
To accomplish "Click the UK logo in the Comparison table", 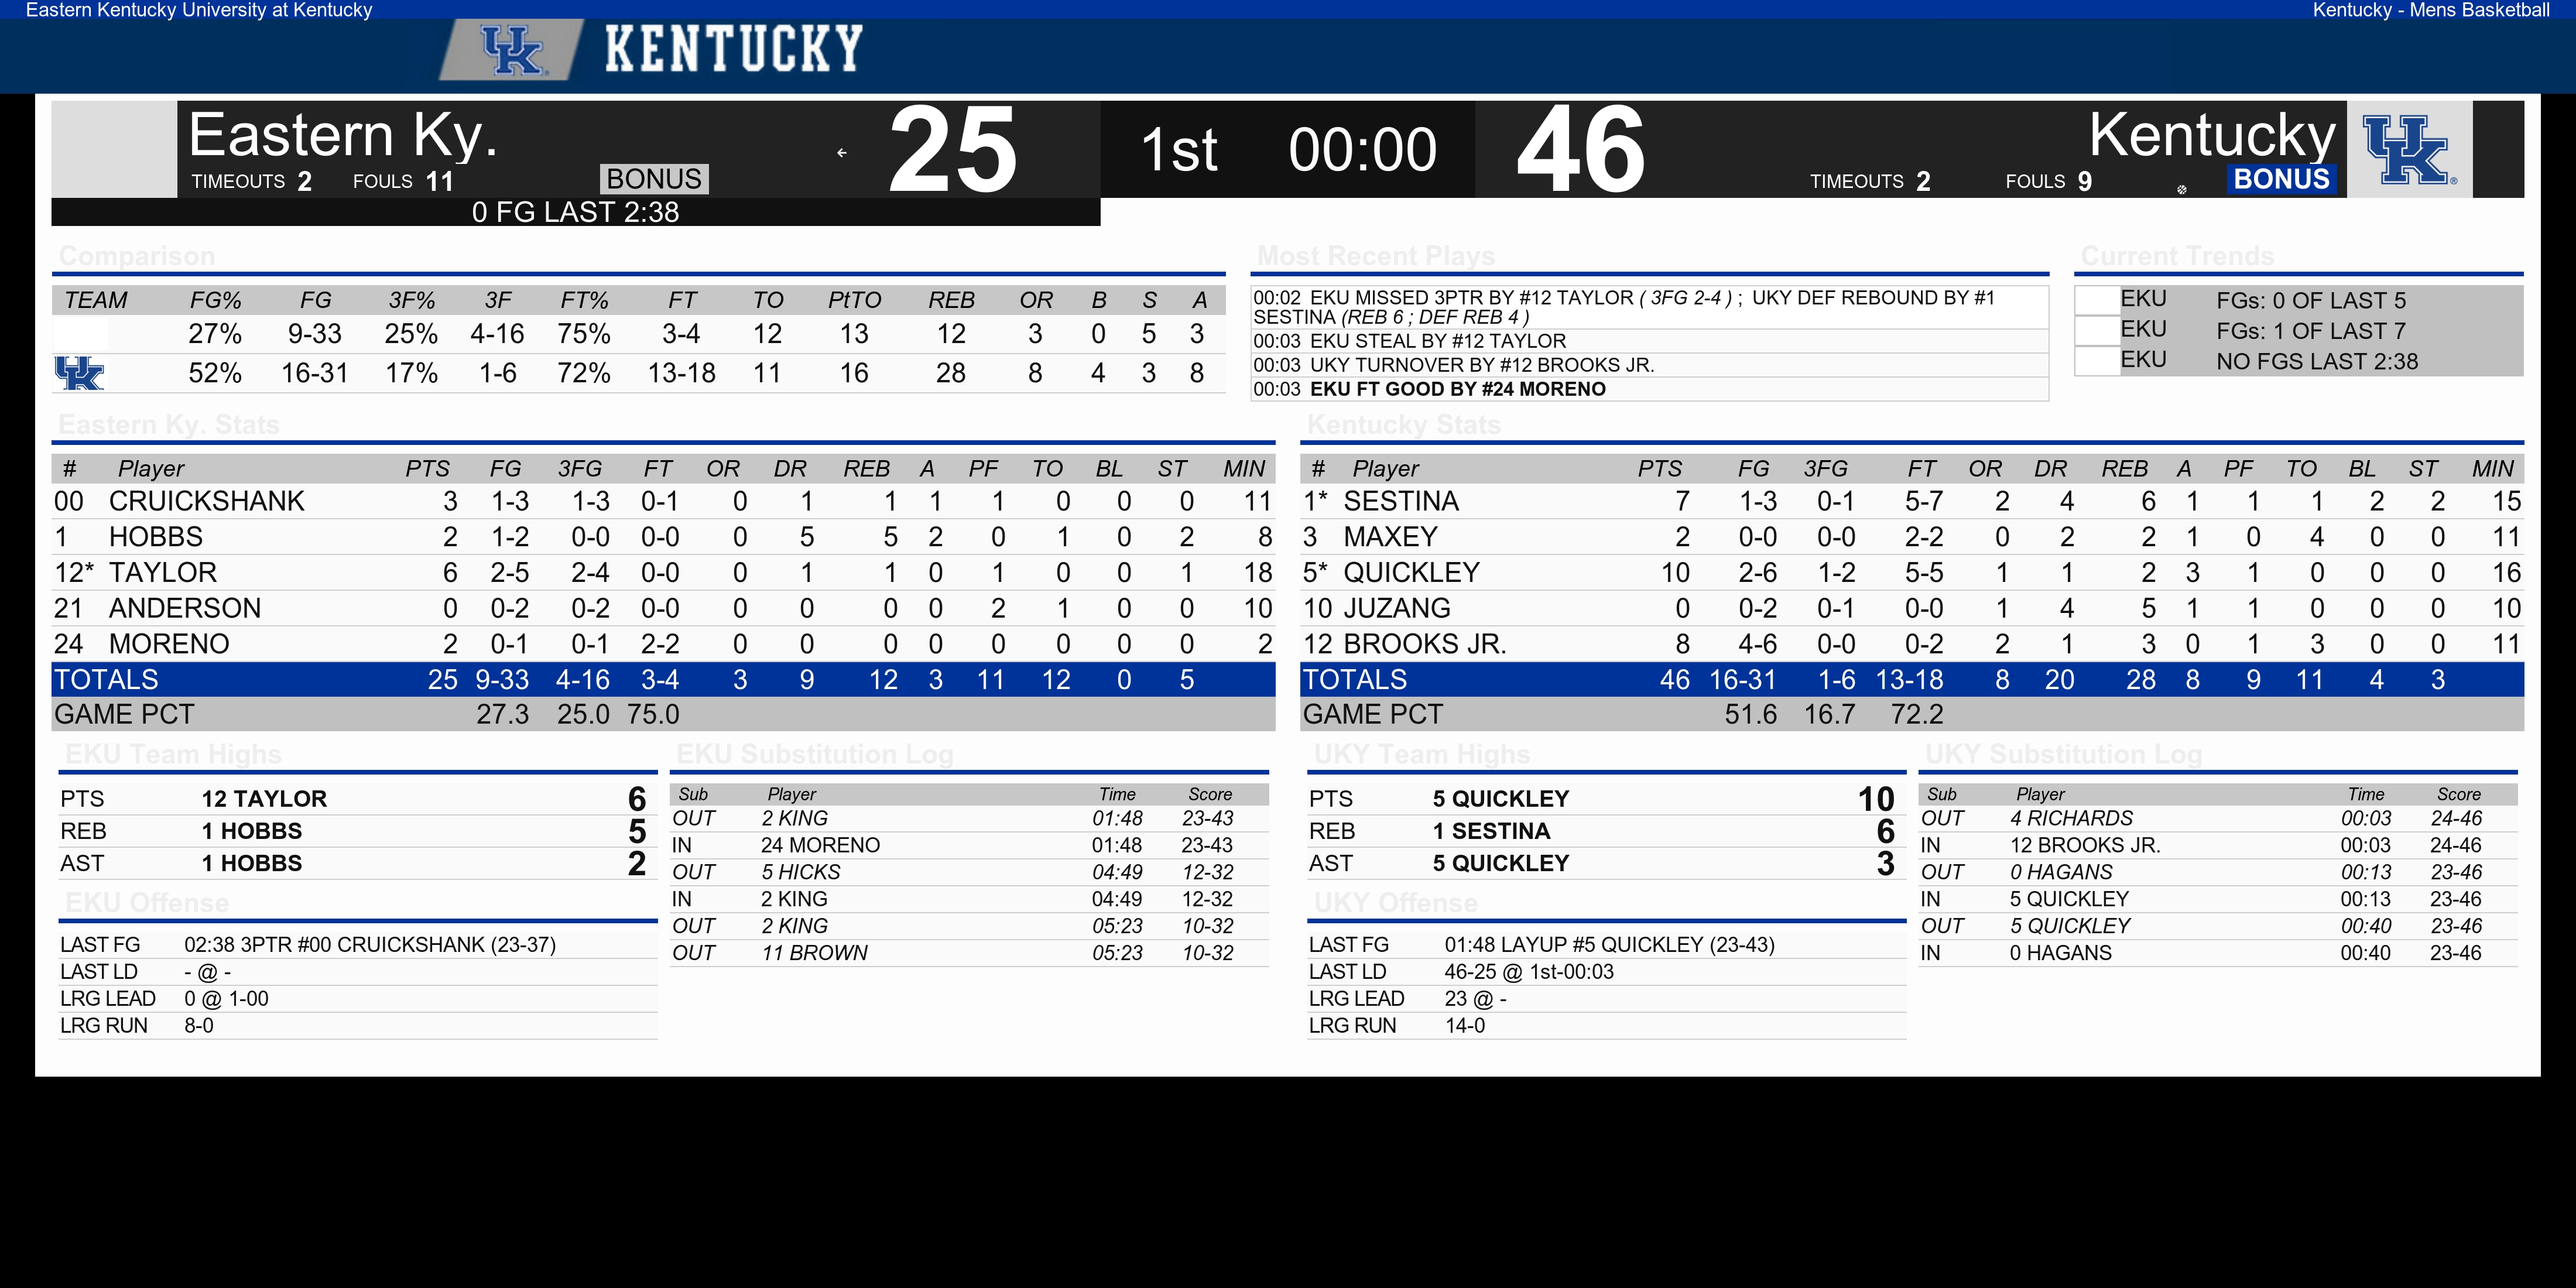I will pos(79,373).
